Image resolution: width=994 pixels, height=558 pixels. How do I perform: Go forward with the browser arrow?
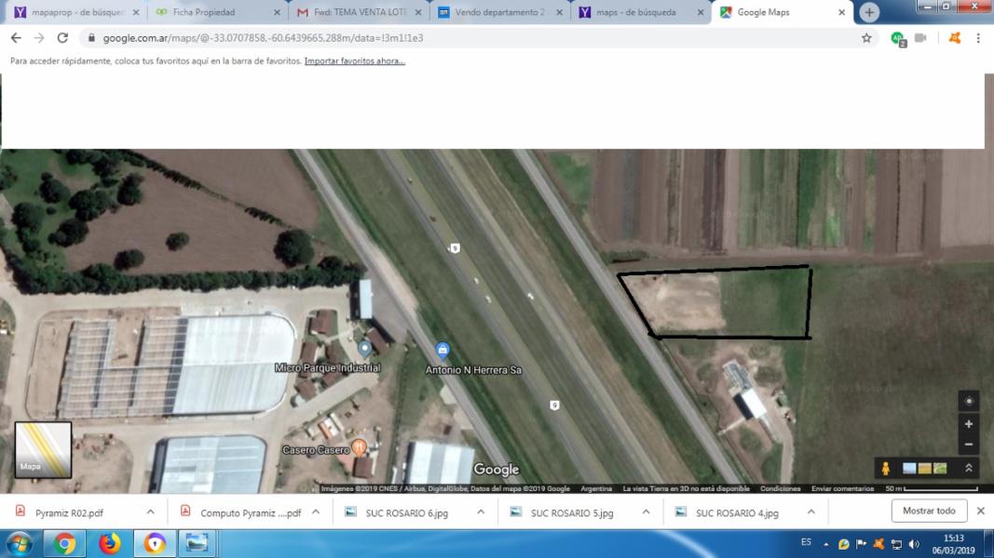(39, 38)
